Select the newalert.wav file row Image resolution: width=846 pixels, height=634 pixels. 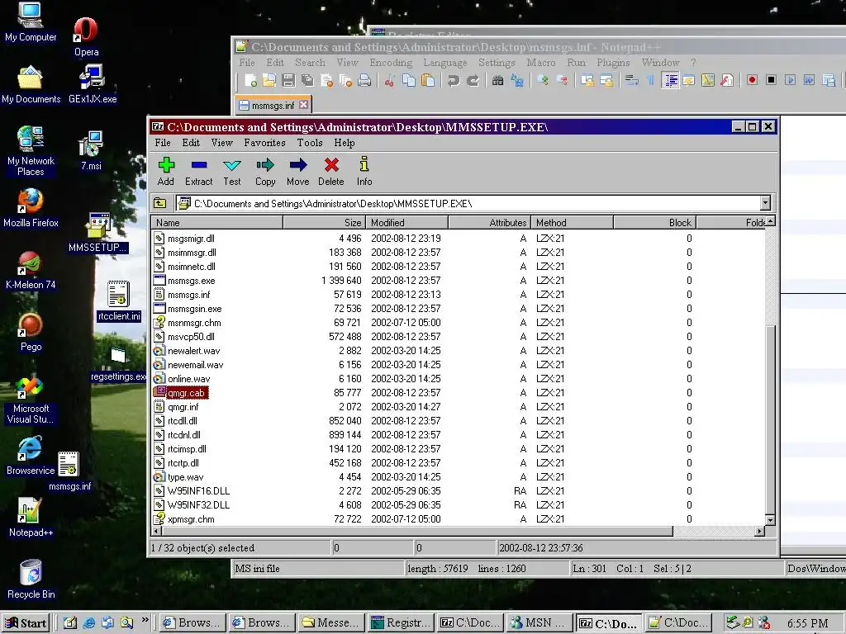(459, 350)
